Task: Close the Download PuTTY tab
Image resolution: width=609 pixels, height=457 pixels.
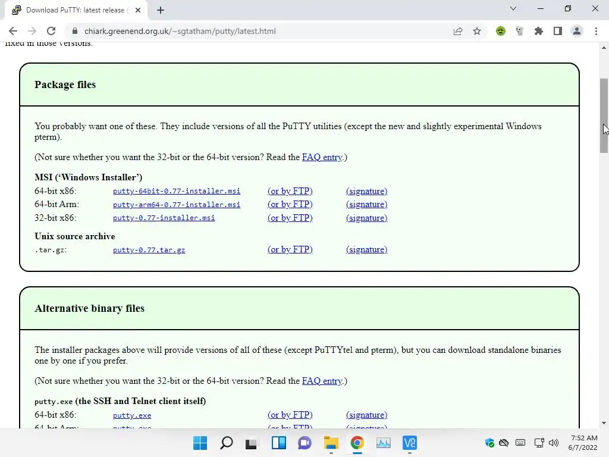Action: [x=138, y=10]
